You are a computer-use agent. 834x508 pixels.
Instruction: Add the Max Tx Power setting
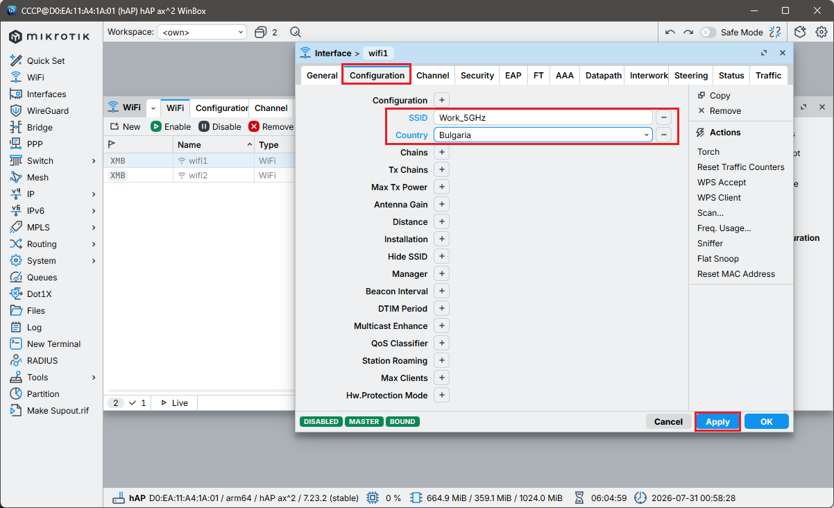[442, 187]
